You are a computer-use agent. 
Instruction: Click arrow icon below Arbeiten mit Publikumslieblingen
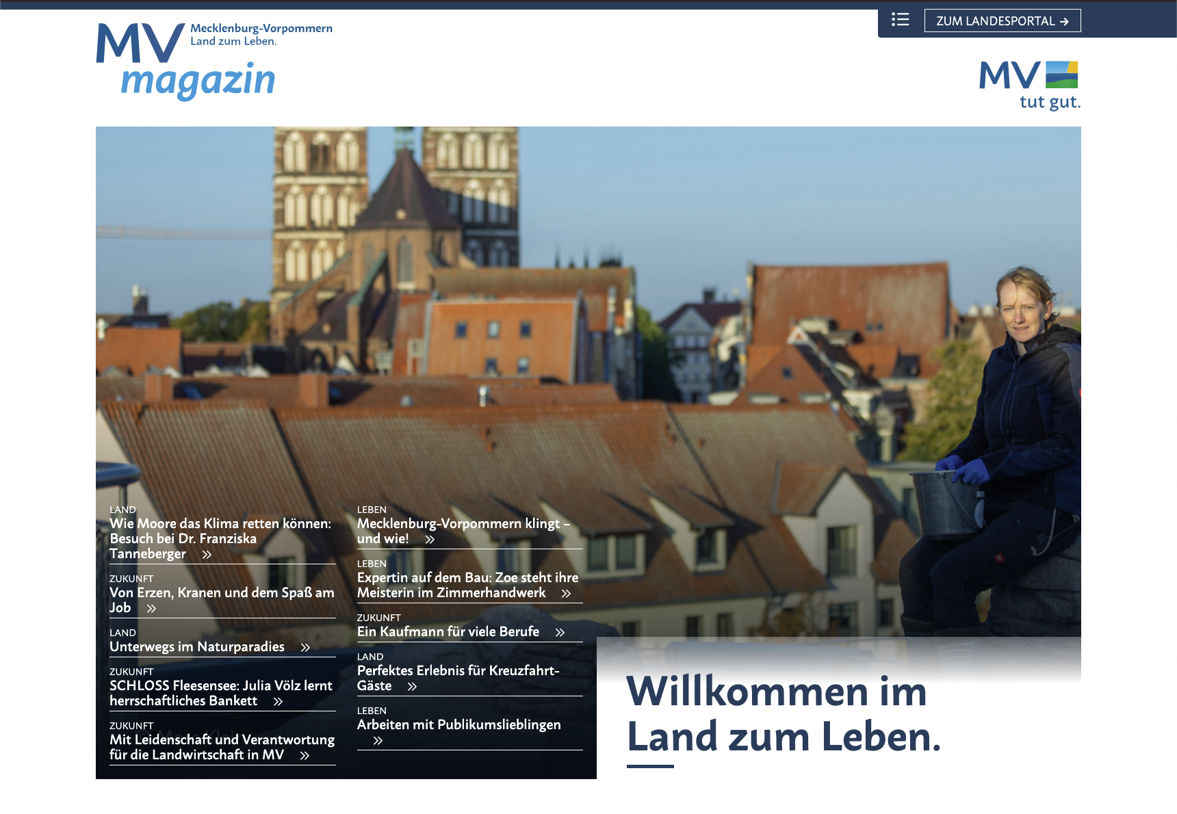point(378,741)
